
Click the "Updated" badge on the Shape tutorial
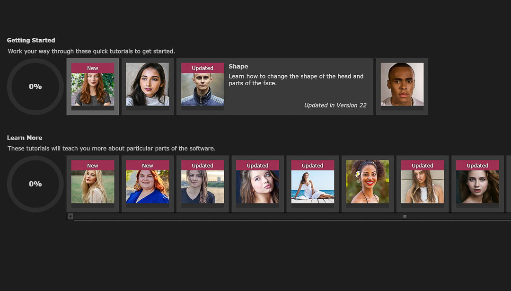203,68
